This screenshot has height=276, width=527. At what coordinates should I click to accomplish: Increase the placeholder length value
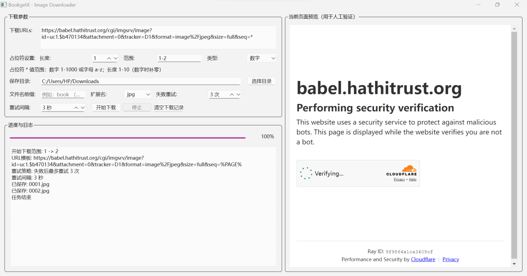pos(109,58)
